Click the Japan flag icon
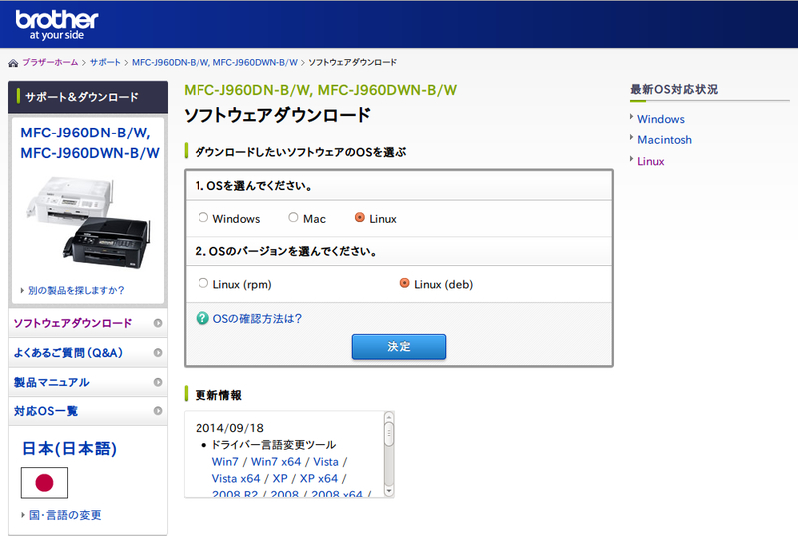Screen dimensions: 798x536 click(x=44, y=483)
